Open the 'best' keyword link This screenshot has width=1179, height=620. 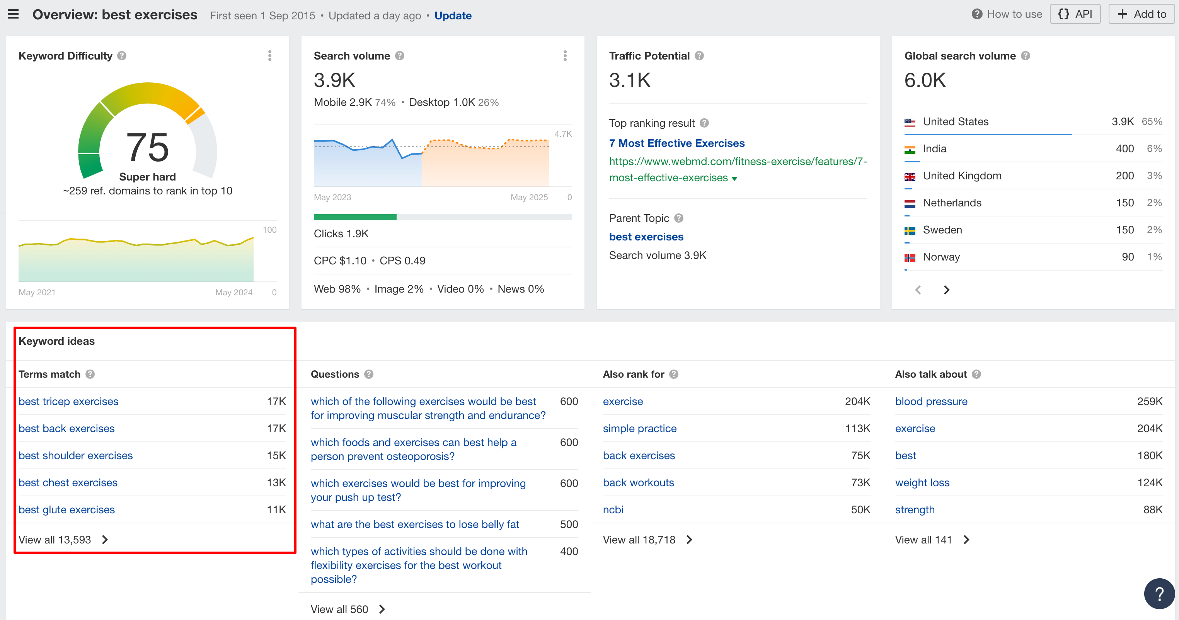point(905,456)
